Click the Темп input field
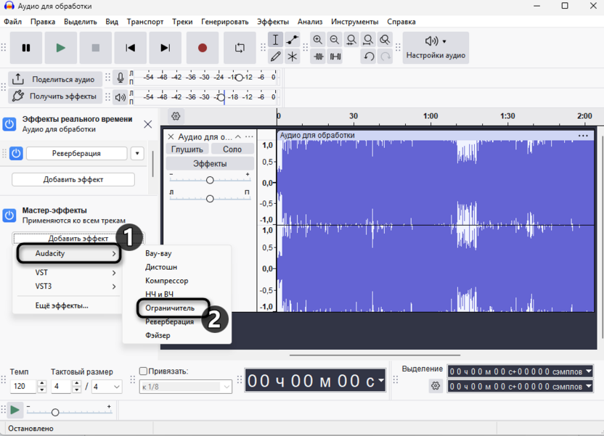 click(x=23, y=387)
